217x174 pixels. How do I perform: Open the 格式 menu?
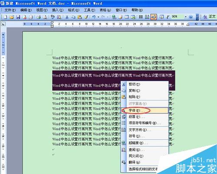[73, 10]
